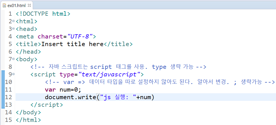Viewport: 276px width, 125px height.
Task: Click the 'var num=0;' statement
Action: pos(63,90)
